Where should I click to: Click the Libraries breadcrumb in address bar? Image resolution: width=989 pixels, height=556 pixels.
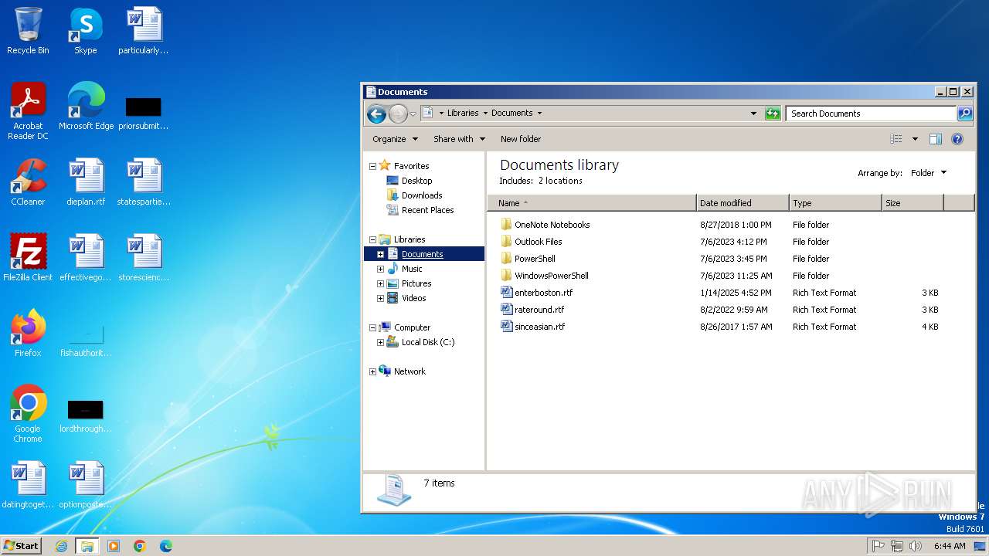click(x=463, y=113)
